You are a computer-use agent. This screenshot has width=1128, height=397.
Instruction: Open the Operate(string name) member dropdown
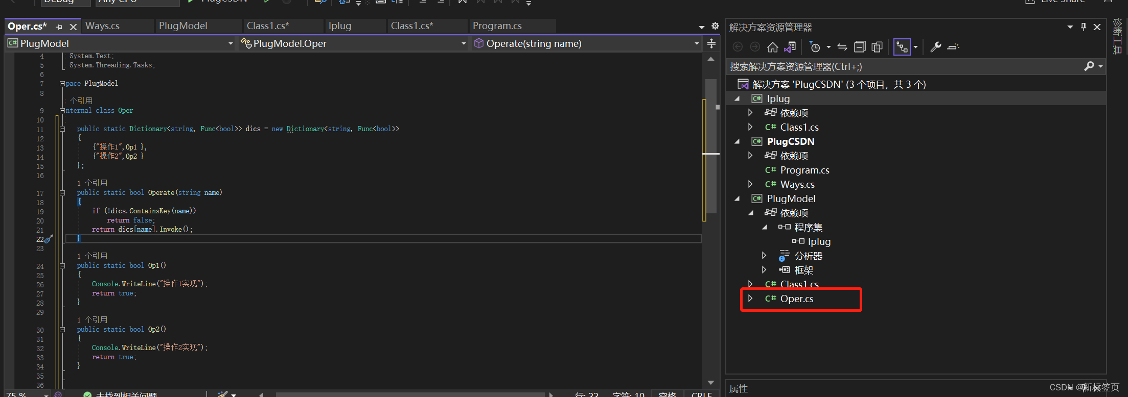pos(697,44)
